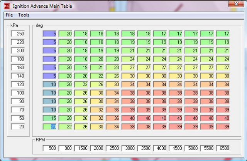This screenshot has height=161, width=247.
Task: Select the highlighted cell at 20 kPa, 500 RPM
Action: tap(49, 127)
